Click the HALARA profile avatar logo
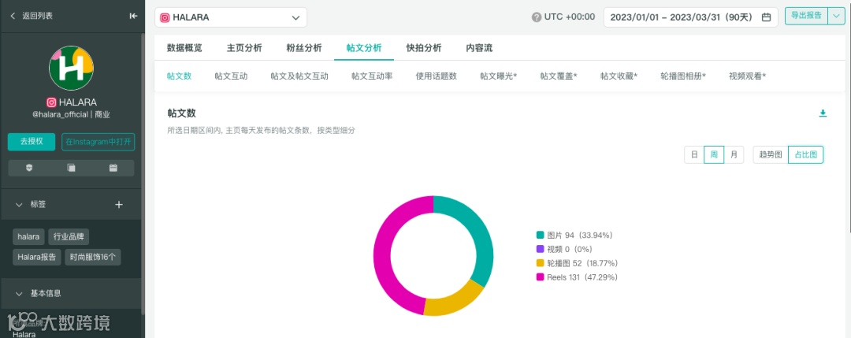851x338 pixels. pyautogui.click(x=71, y=68)
